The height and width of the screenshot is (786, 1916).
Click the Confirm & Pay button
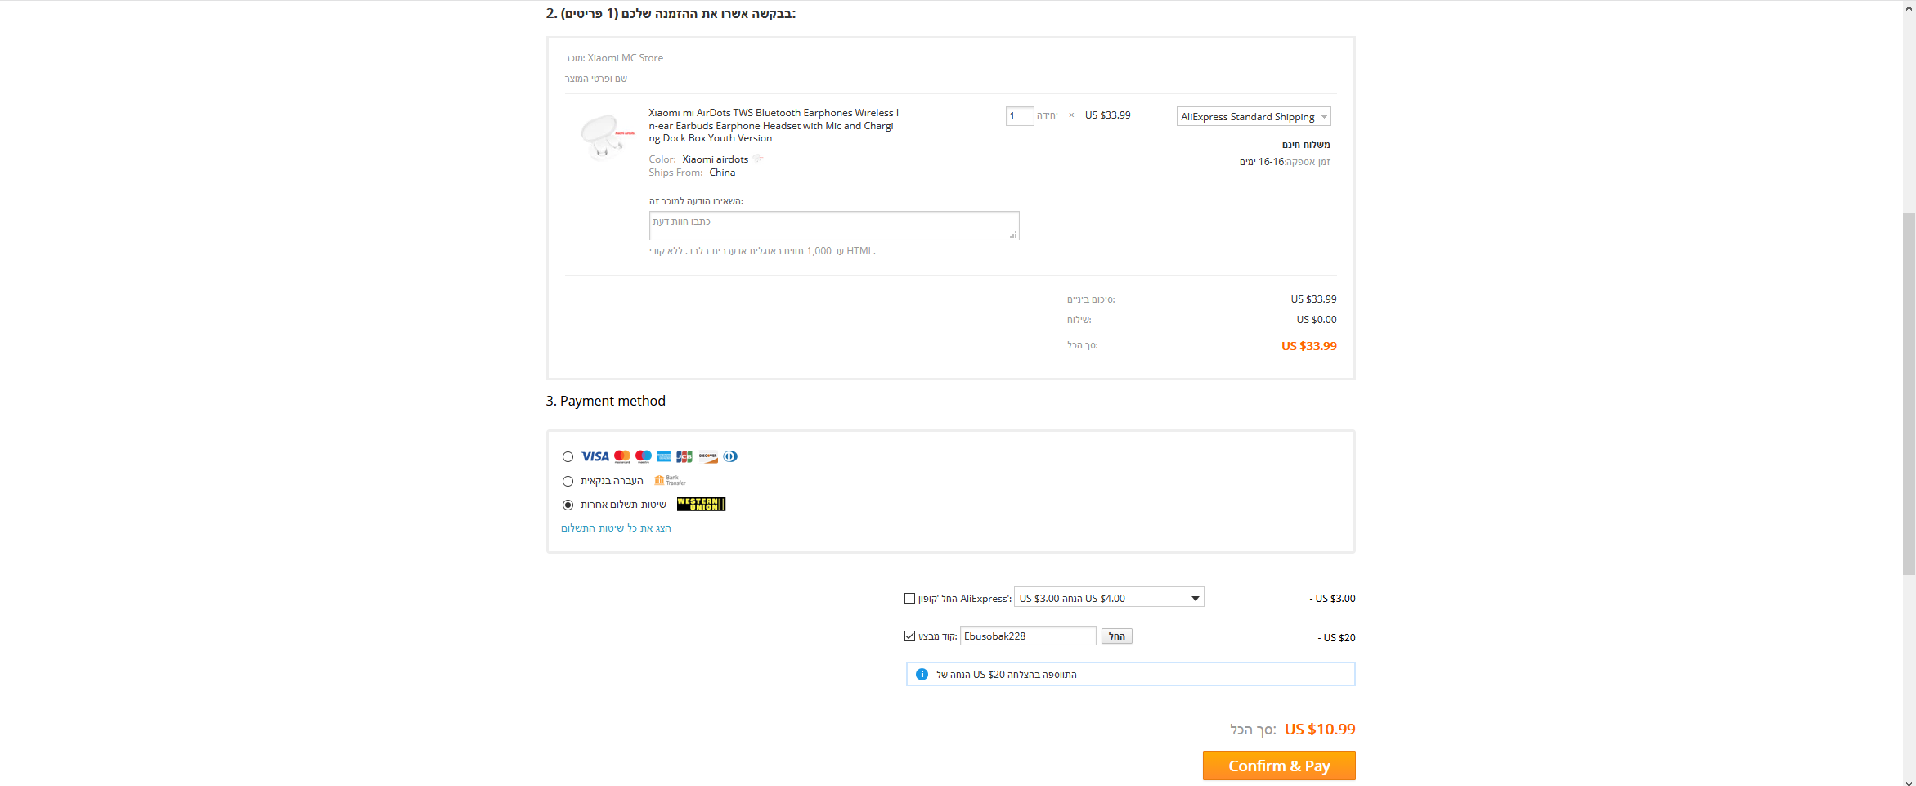1279,766
